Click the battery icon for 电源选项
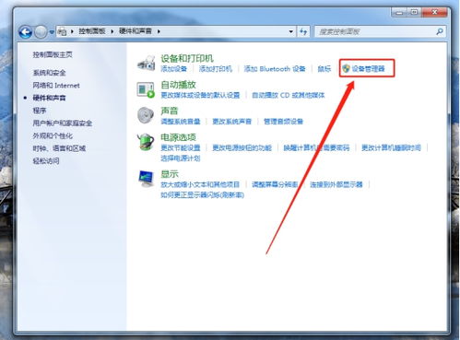 click(146, 142)
